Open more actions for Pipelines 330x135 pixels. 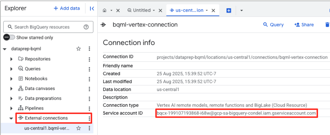click(89, 108)
